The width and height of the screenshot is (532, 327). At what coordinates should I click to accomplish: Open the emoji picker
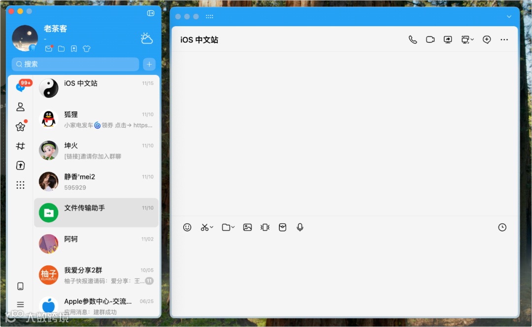187,227
